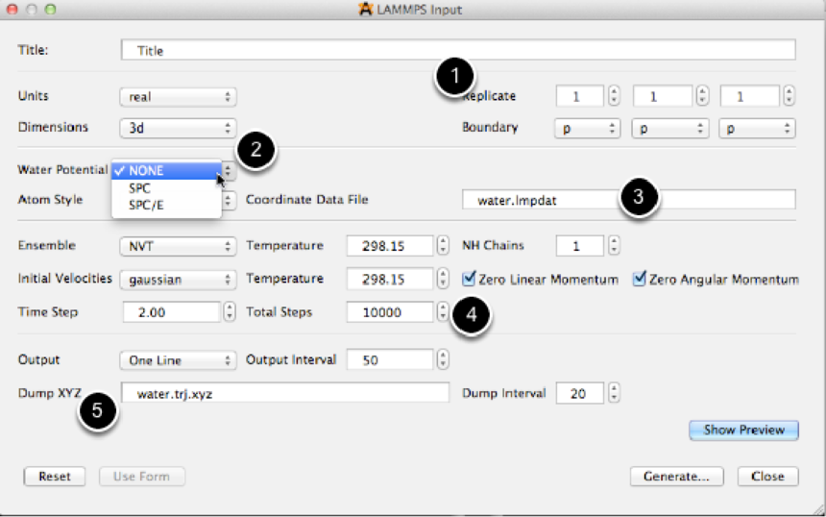Toggle Zero Linear Momentum checkbox
Screen dimensions: 826x517
pyautogui.click(x=469, y=280)
